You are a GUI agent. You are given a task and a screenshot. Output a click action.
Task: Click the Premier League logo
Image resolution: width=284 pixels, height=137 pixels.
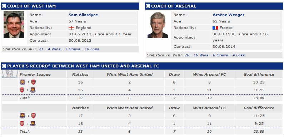click(x=10, y=74)
